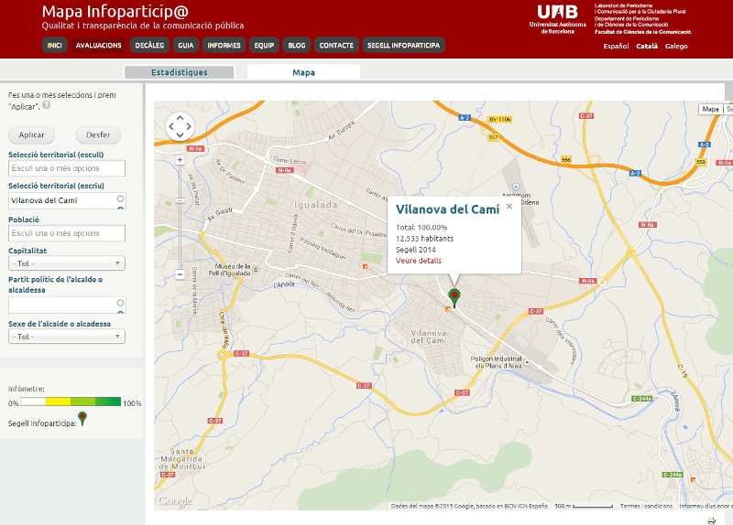Screen dimensions: 733x525
Task: Close the Vilanova del Camí info popup
Action: tap(509, 207)
